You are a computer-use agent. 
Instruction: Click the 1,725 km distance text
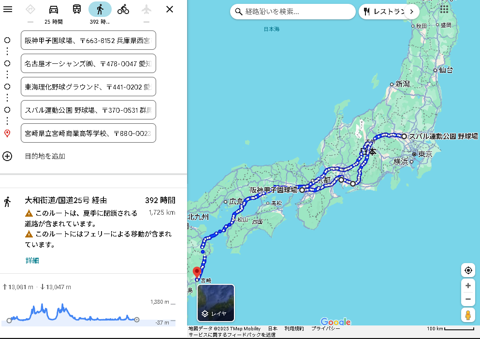click(x=162, y=212)
